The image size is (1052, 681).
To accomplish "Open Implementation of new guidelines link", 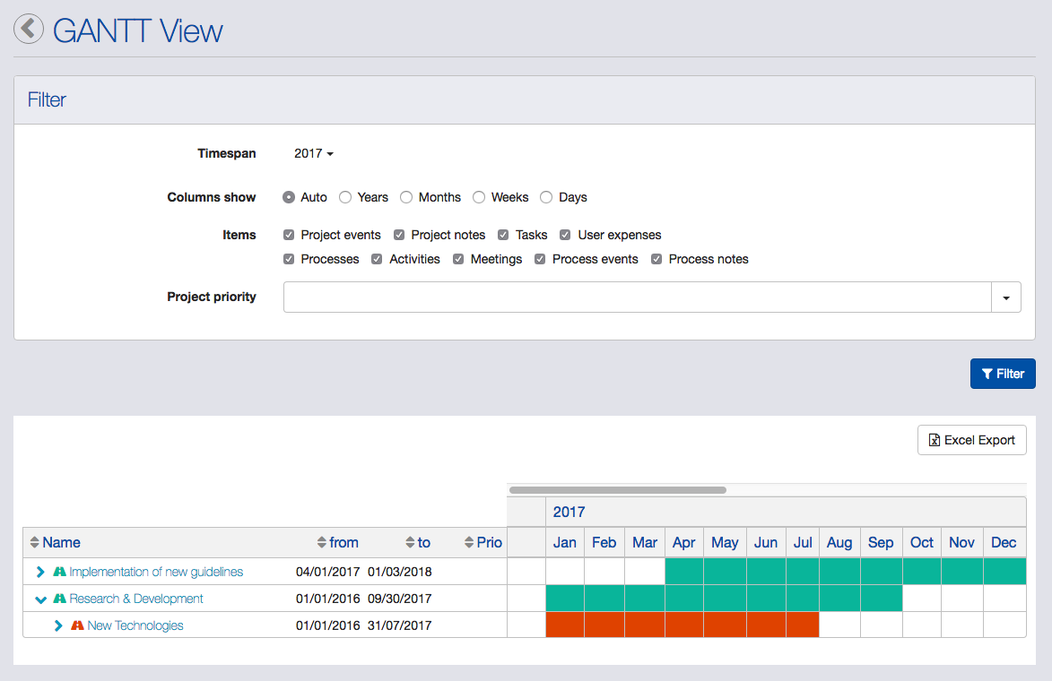I will (156, 572).
